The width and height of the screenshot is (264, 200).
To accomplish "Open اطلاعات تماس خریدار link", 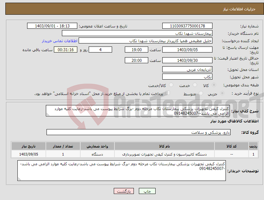I will click(x=60, y=41).
